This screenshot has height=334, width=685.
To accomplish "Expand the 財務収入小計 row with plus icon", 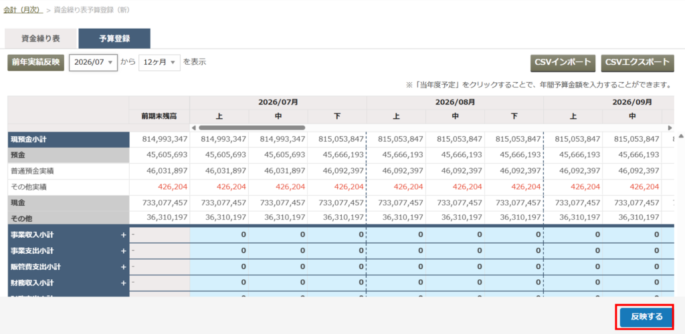I will click(124, 283).
